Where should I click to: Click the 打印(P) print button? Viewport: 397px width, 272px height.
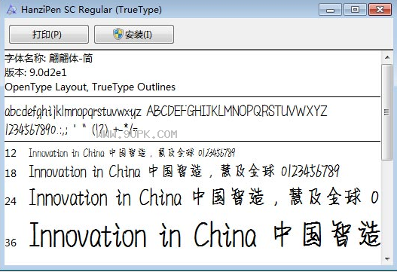(49, 34)
